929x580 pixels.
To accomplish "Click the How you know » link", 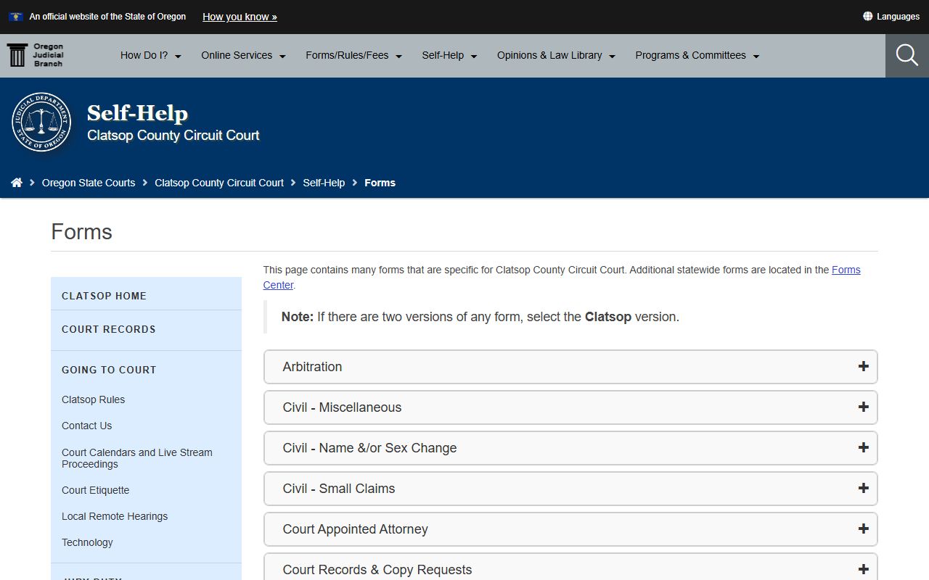I will (240, 17).
